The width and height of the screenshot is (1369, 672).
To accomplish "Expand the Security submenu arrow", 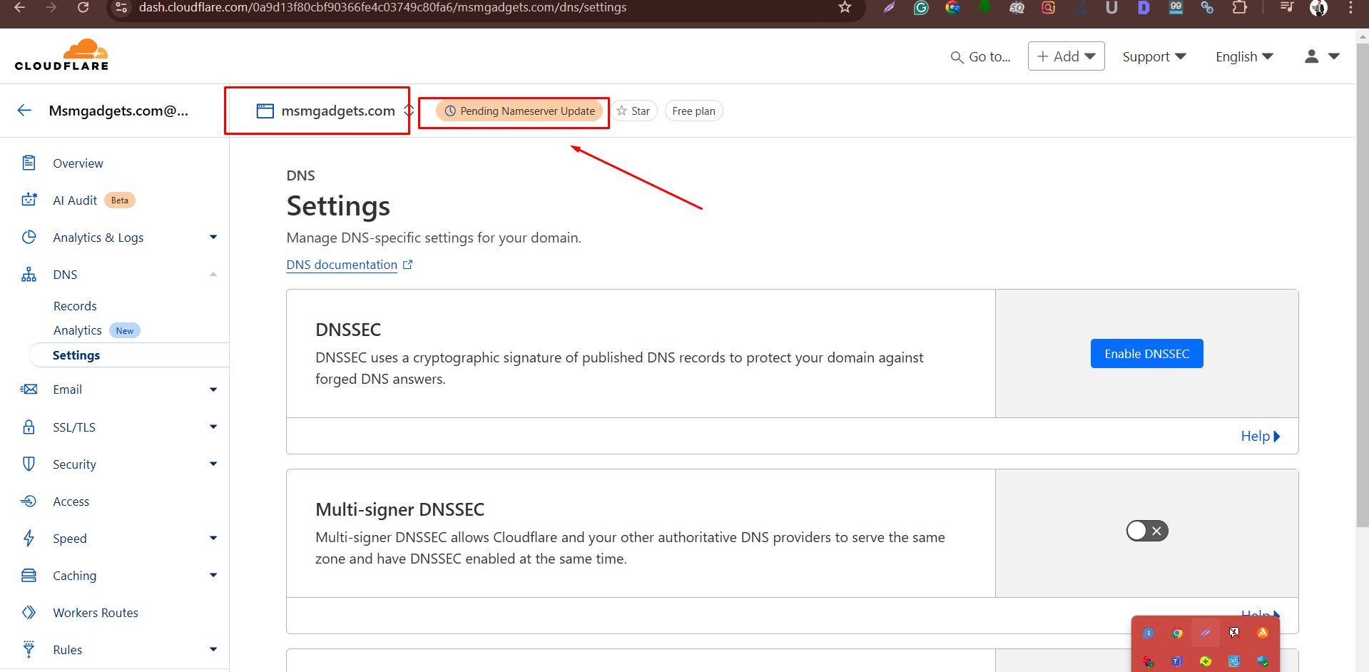I will [x=213, y=464].
